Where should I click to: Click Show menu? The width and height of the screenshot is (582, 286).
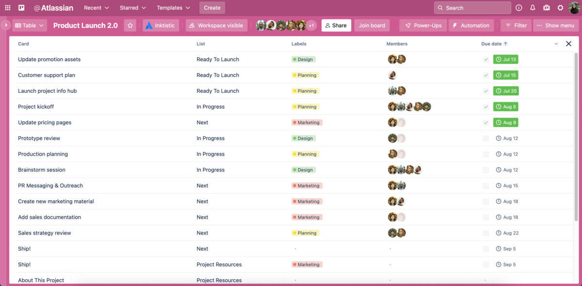coord(556,25)
